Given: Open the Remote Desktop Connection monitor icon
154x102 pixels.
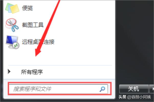Looking at the screenshot, I should pyautogui.click(x=13, y=42).
